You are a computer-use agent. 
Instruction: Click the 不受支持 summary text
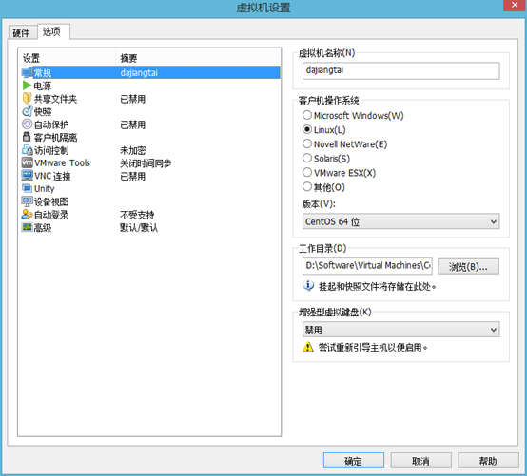pos(137,215)
